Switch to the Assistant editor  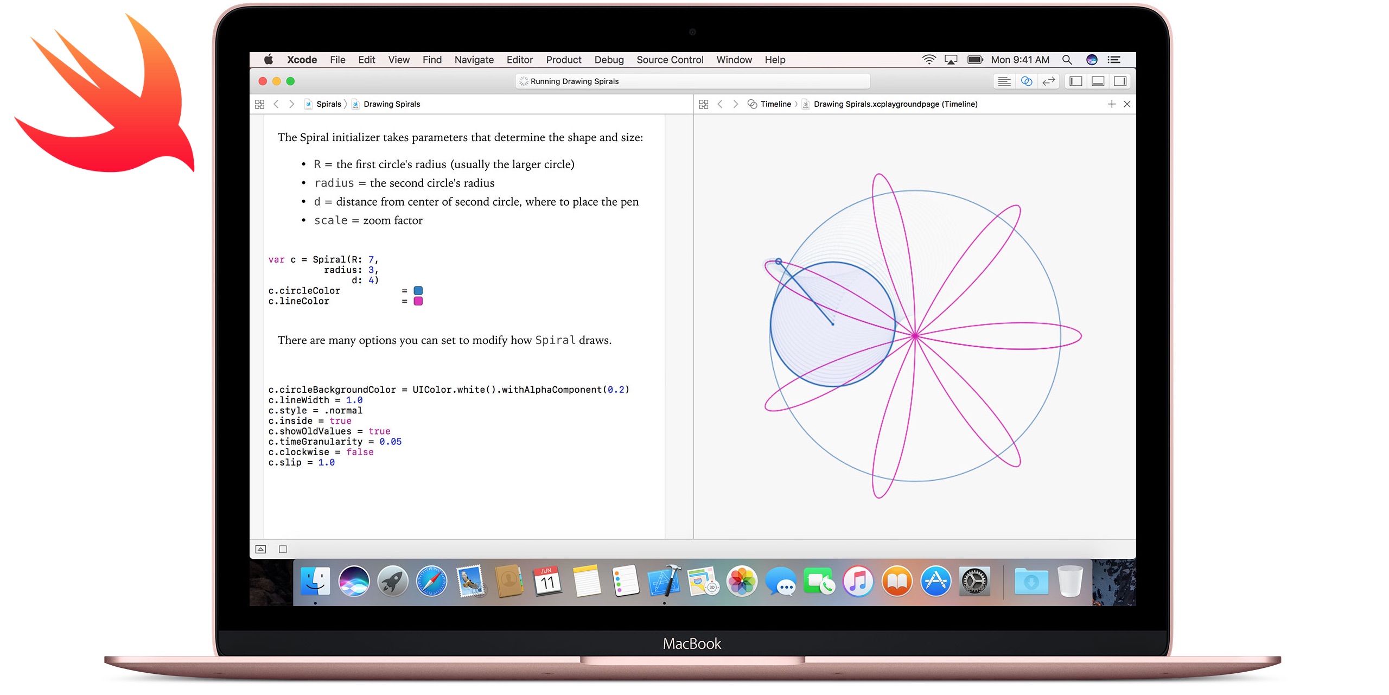(x=1027, y=81)
